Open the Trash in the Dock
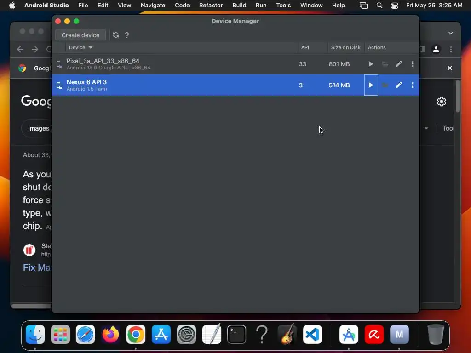 pos(436,334)
